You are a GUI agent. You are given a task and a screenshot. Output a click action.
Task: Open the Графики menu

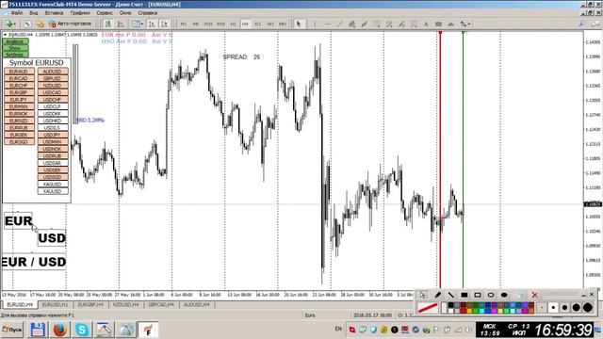tap(80, 12)
